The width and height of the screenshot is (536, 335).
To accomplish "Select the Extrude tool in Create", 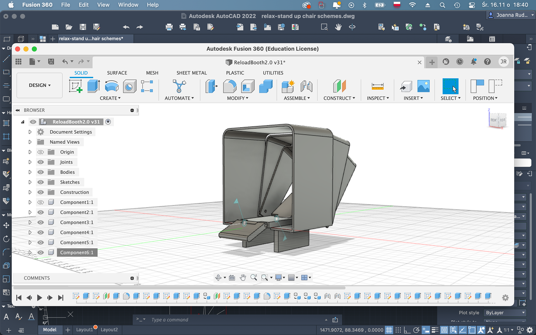I will 94,86.
